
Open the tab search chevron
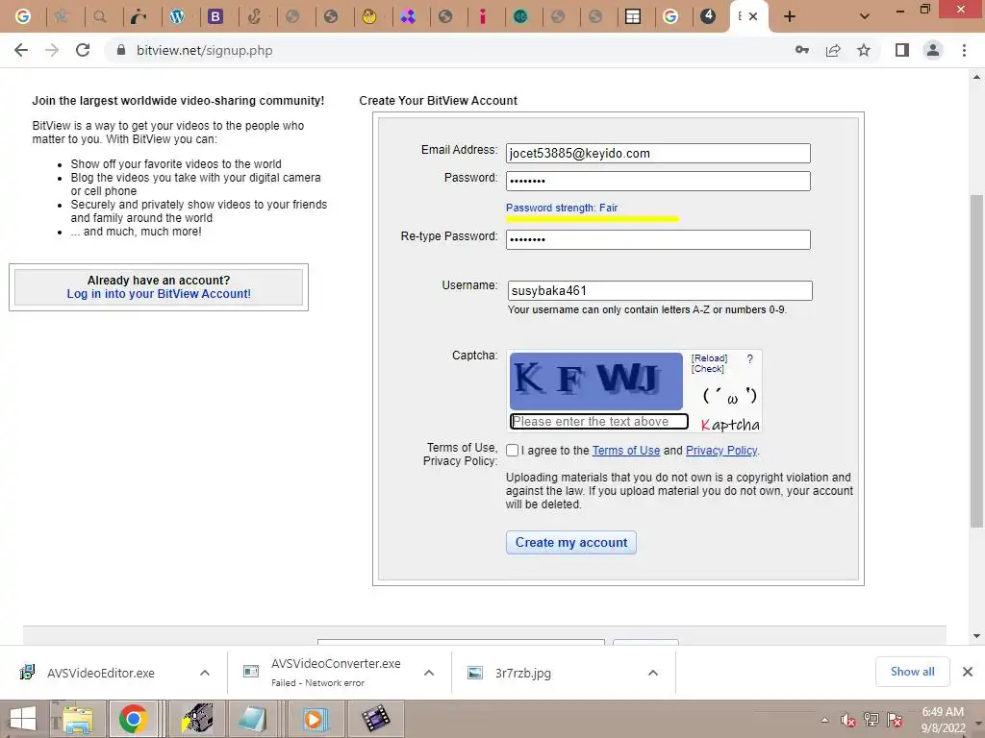(x=865, y=17)
